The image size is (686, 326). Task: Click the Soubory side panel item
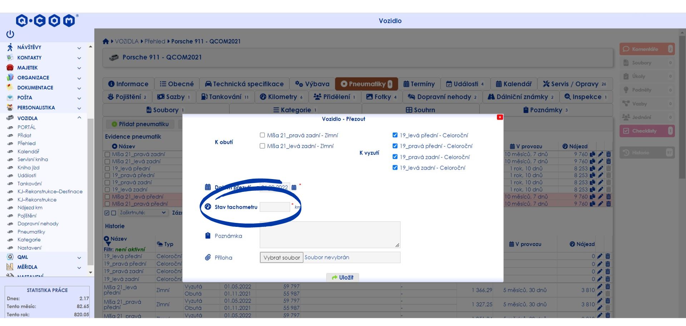(647, 63)
